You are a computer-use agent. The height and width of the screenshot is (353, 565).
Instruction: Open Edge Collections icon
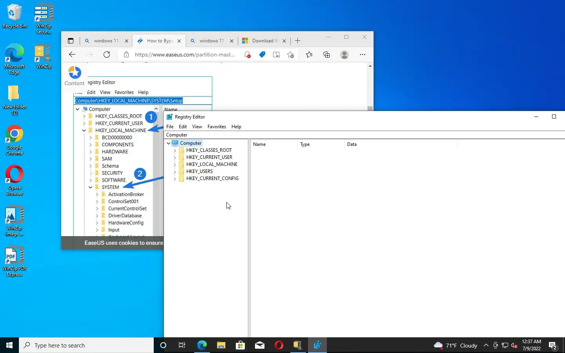tap(326, 55)
